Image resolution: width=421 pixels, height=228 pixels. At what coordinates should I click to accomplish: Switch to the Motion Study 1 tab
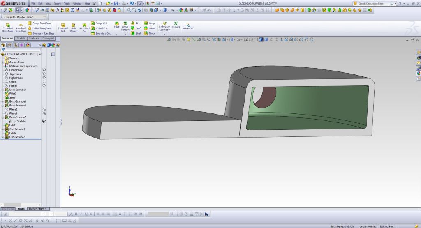point(37,209)
